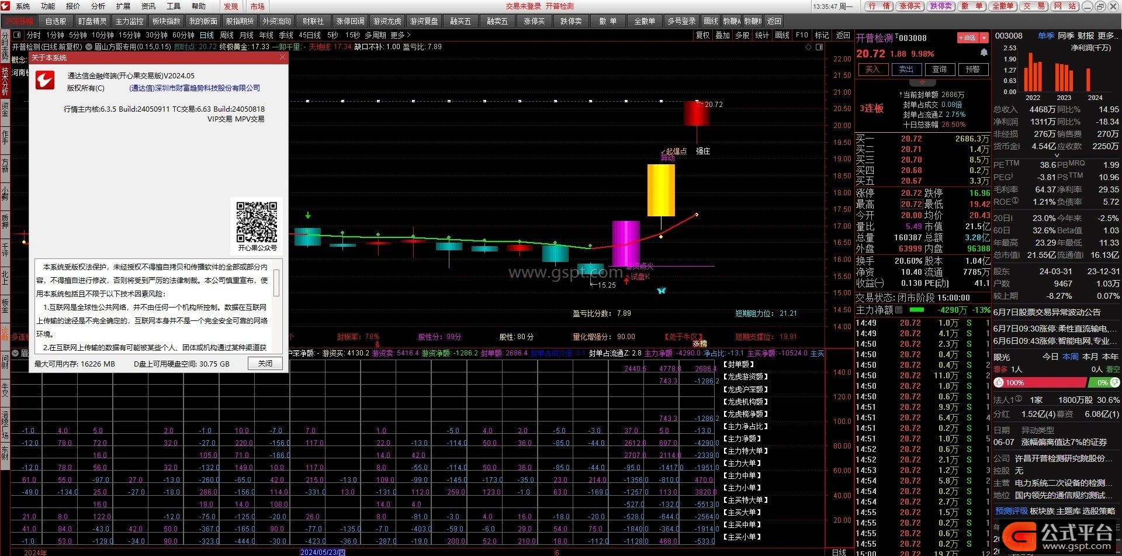
Task: Click the 全撤单 button in title bar
Action: [x=1003, y=6]
